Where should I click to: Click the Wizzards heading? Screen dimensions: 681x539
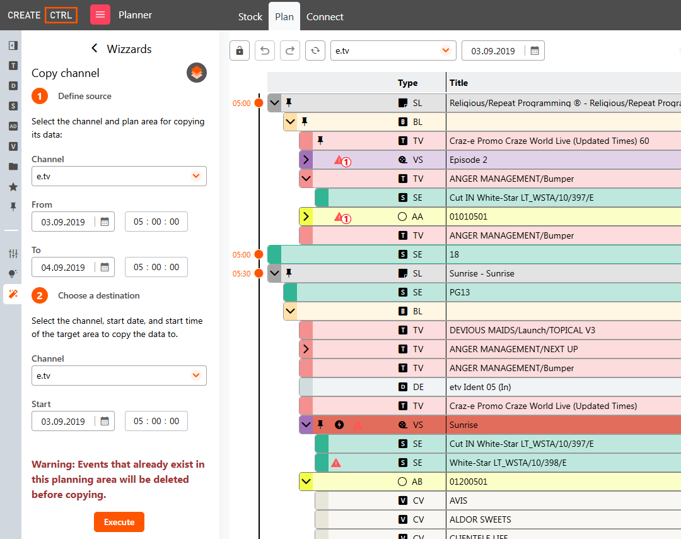point(129,49)
